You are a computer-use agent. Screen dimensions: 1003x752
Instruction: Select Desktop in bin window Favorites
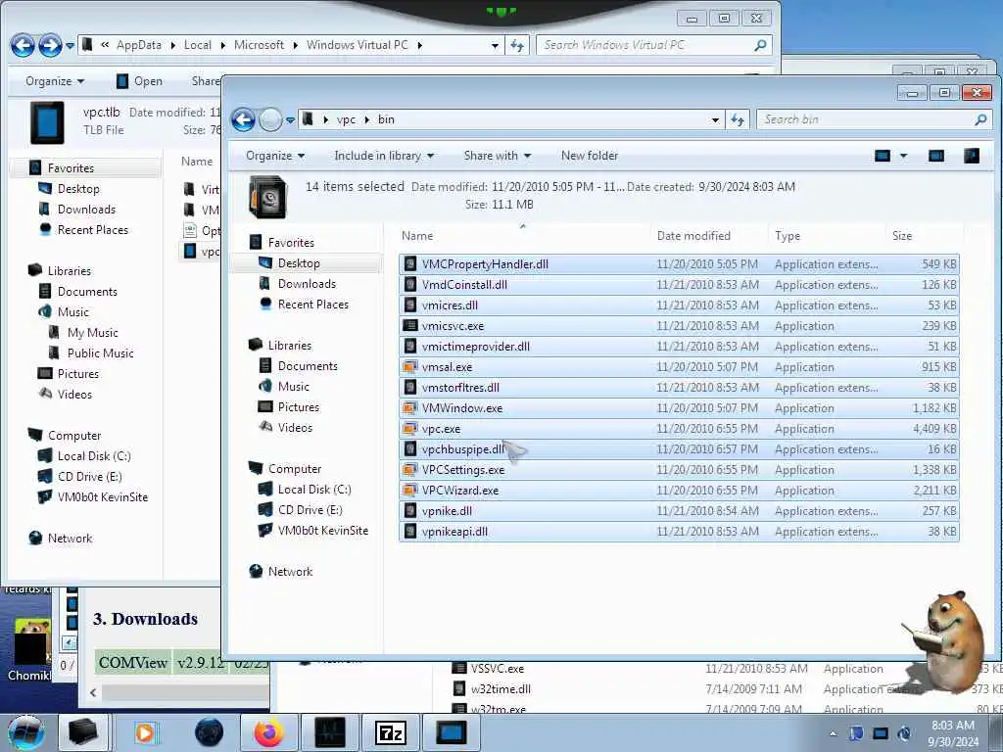click(x=299, y=262)
